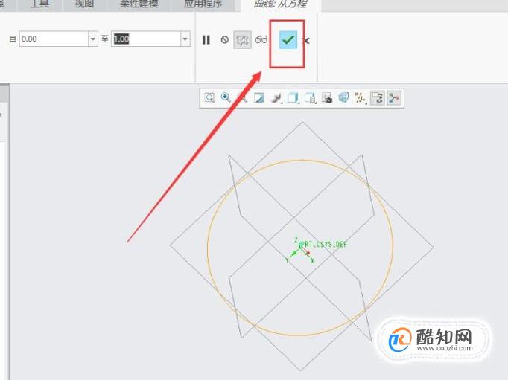Screen dimensions: 508x380
Task: Toggle the annotation display button
Action: [x=378, y=98]
